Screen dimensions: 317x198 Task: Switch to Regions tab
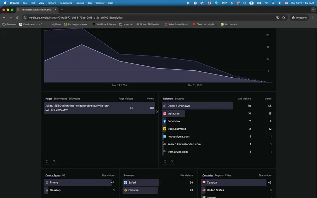point(219,175)
